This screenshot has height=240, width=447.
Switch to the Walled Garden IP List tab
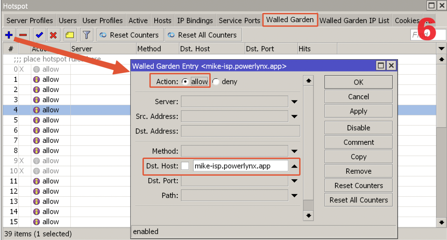[x=354, y=21]
